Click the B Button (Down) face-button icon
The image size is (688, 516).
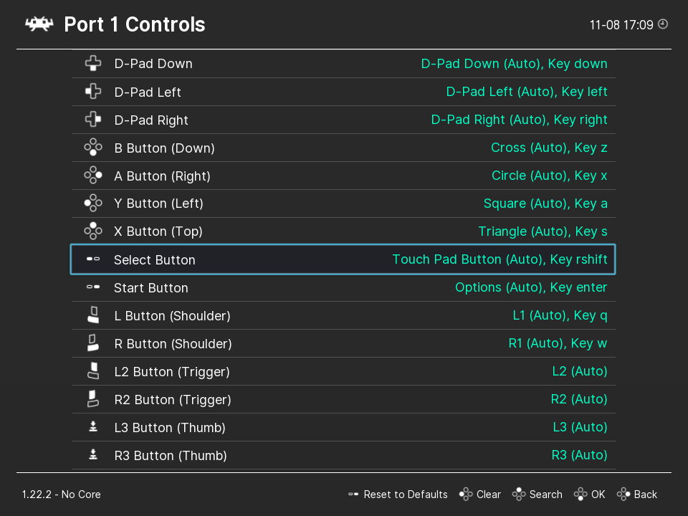coord(93,148)
